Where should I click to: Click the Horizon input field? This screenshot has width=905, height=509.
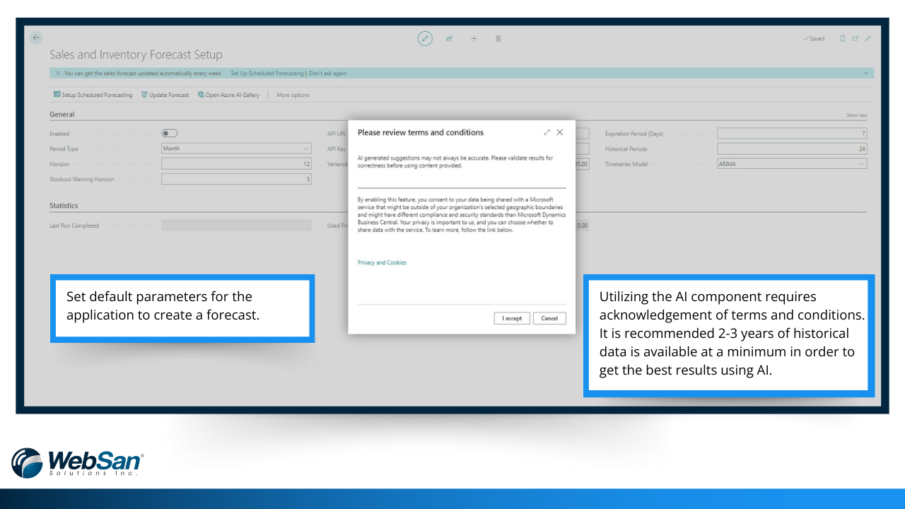236,164
